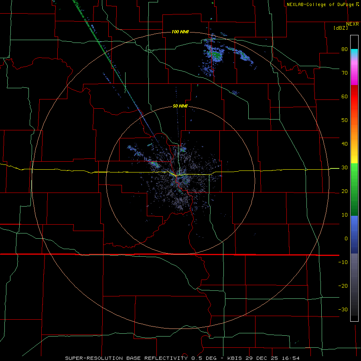This screenshot has height=361, width=361.
Task: Click the 100 NMI range ring label
Action: (180, 32)
